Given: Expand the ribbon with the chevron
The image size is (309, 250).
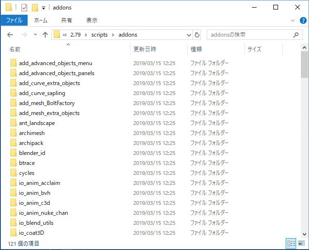Looking at the screenshot, I should [293, 20].
